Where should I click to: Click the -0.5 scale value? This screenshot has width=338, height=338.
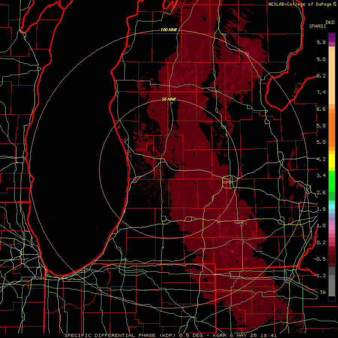(320, 259)
